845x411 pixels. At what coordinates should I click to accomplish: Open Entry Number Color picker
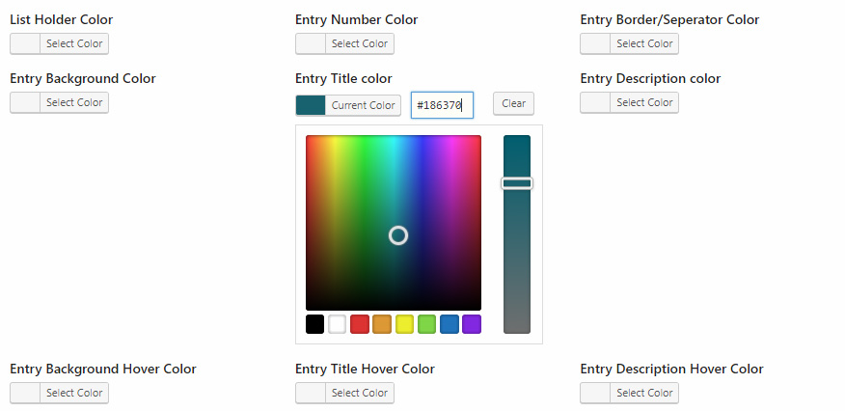[x=344, y=43]
